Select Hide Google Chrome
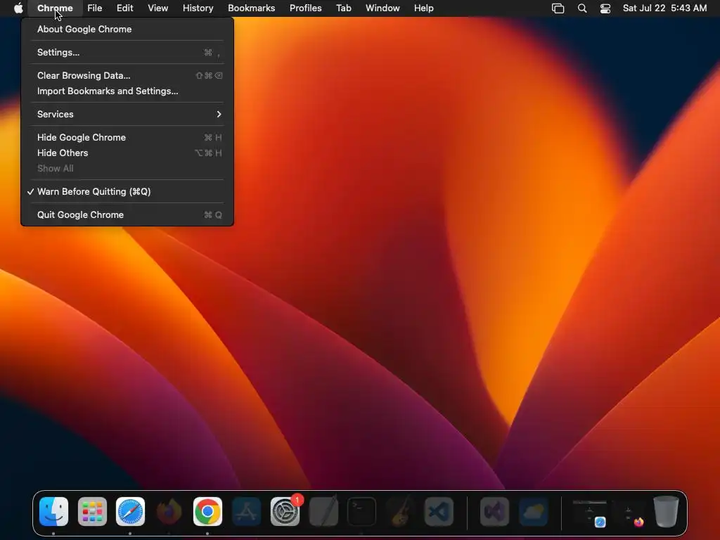The height and width of the screenshot is (540, 720). pos(127,137)
